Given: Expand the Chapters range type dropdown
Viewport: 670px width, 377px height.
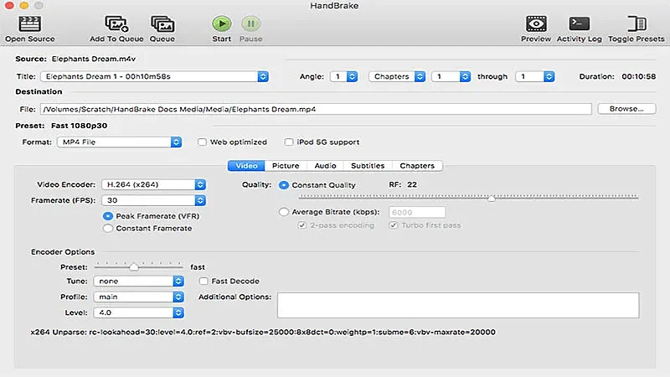Looking at the screenshot, I should (x=397, y=76).
